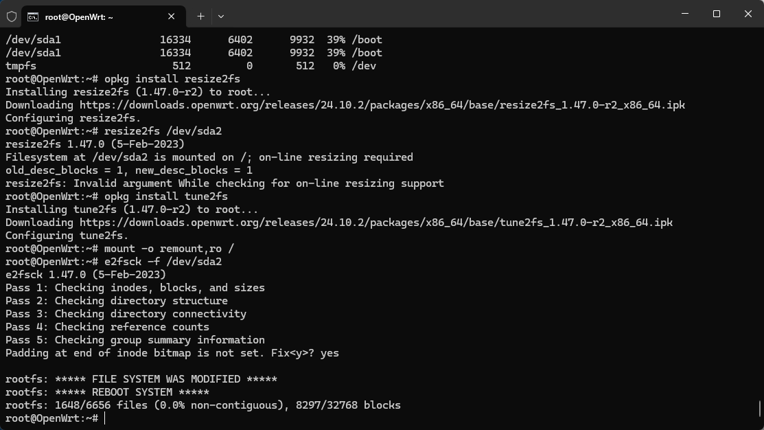Click the last command prompt cursor

click(105, 418)
